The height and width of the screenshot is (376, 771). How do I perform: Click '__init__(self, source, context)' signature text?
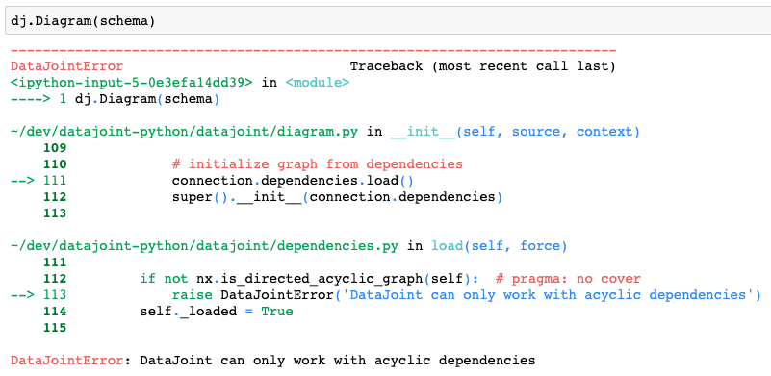(515, 132)
